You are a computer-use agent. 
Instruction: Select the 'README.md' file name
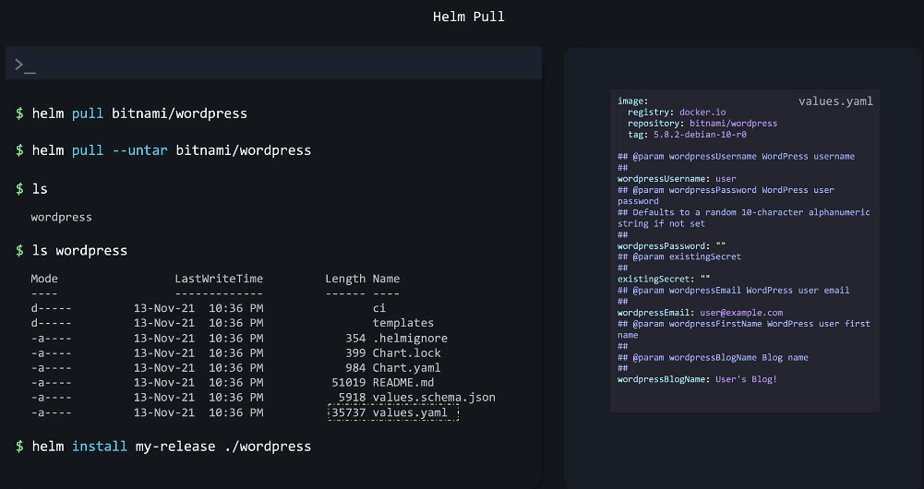pos(403,382)
